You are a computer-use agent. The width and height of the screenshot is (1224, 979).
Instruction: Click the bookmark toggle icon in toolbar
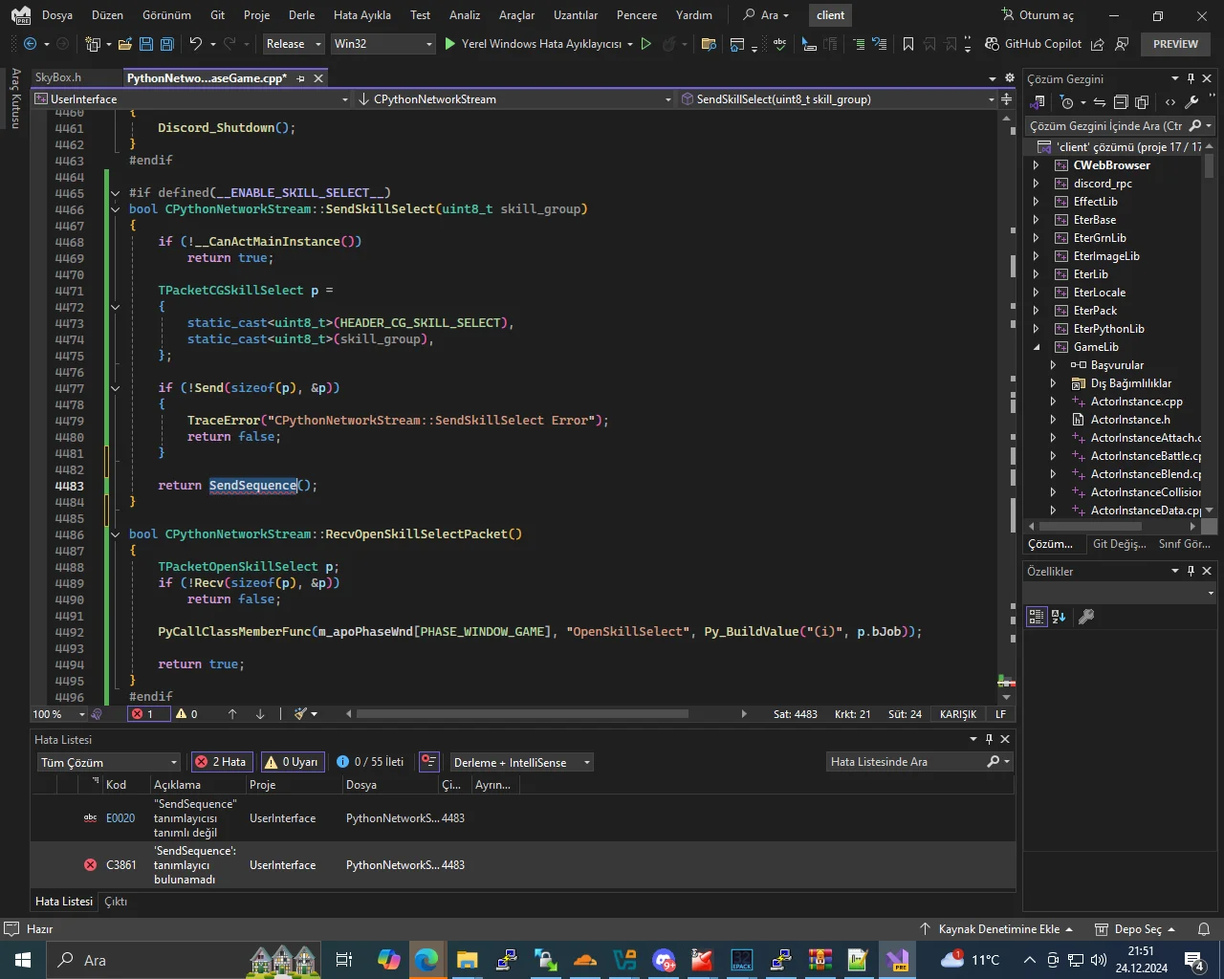click(908, 44)
